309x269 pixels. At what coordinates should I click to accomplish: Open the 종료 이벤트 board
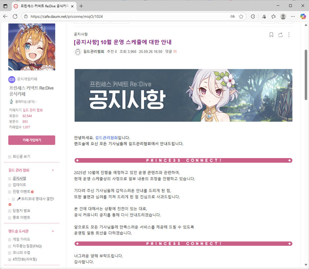tap(21, 217)
